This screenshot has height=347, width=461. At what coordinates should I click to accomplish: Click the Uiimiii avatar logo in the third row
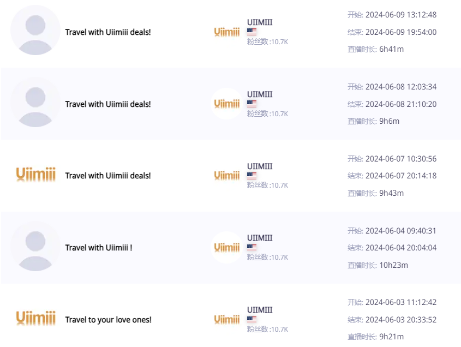(x=226, y=176)
